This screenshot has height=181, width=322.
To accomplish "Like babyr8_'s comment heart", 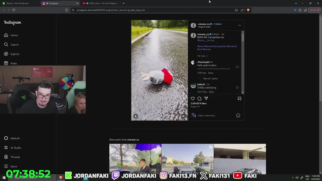I will 237,88.
